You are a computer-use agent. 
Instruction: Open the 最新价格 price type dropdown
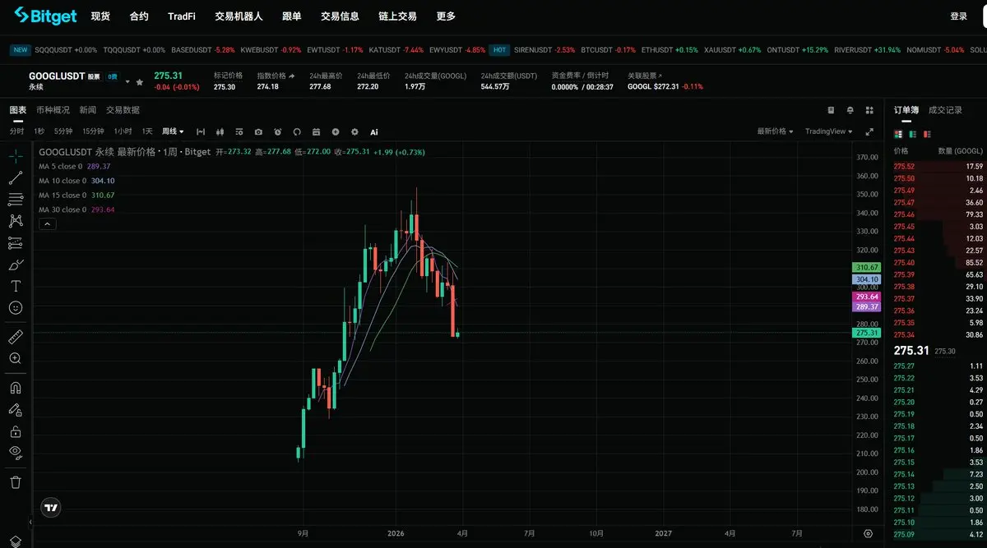[x=775, y=131]
